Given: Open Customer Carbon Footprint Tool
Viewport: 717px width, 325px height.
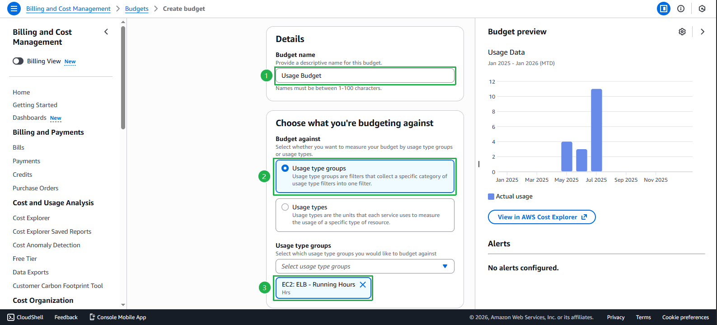Looking at the screenshot, I should pyautogui.click(x=58, y=286).
